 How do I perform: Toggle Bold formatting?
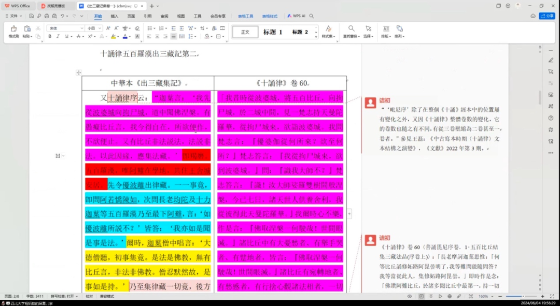tap(50, 36)
